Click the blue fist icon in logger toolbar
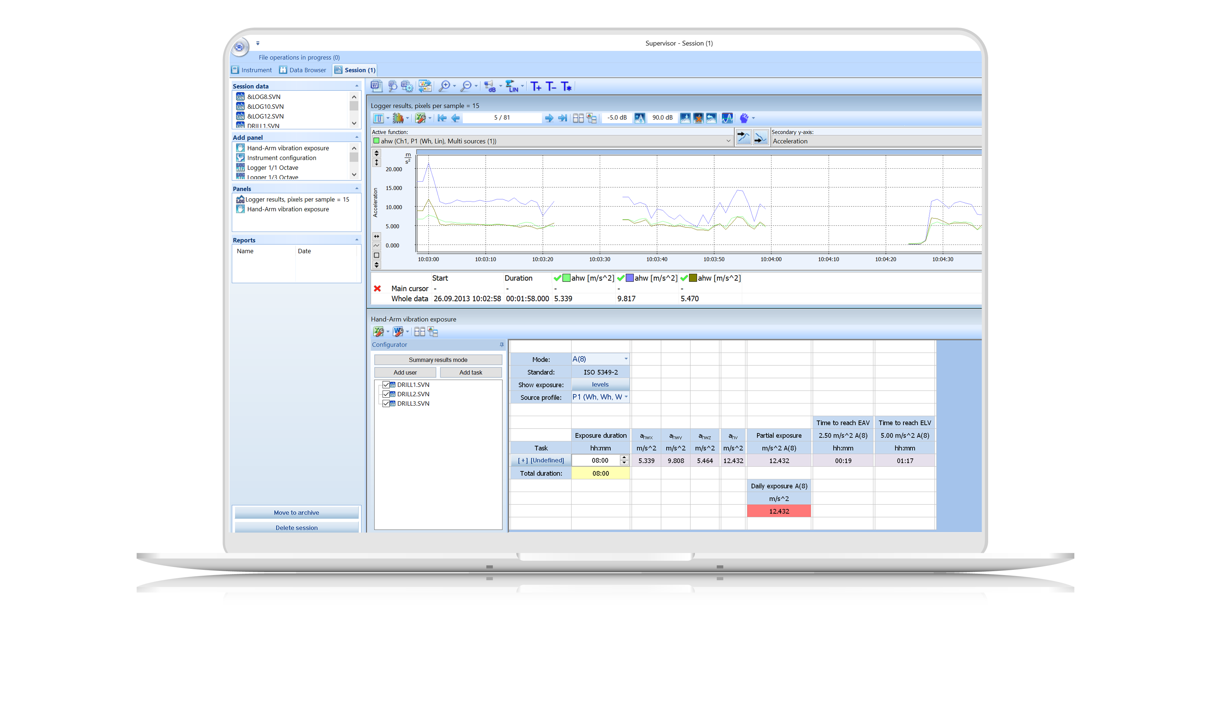This screenshot has width=1211, height=704. click(x=744, y=118)
